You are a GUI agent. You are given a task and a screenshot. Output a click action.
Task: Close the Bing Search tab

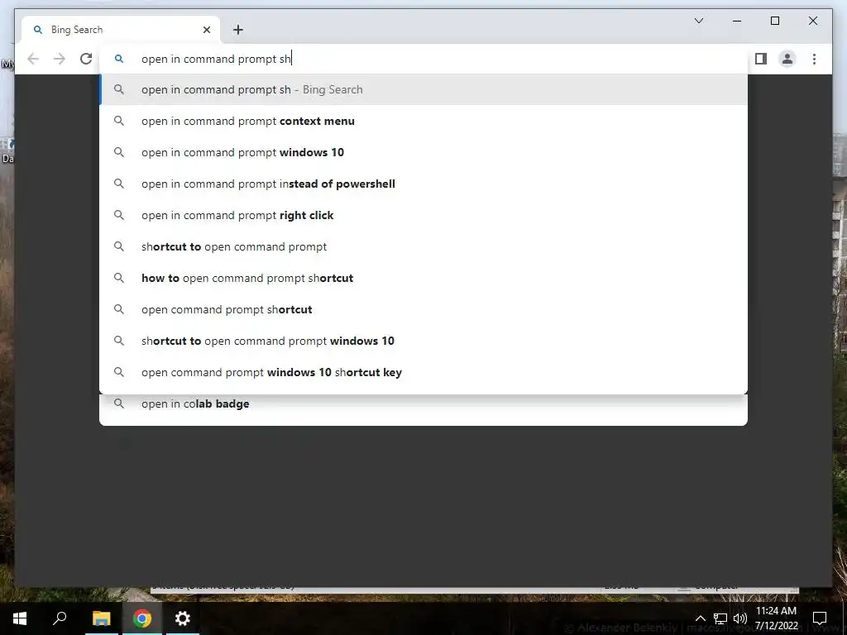(x=206, y=30)
